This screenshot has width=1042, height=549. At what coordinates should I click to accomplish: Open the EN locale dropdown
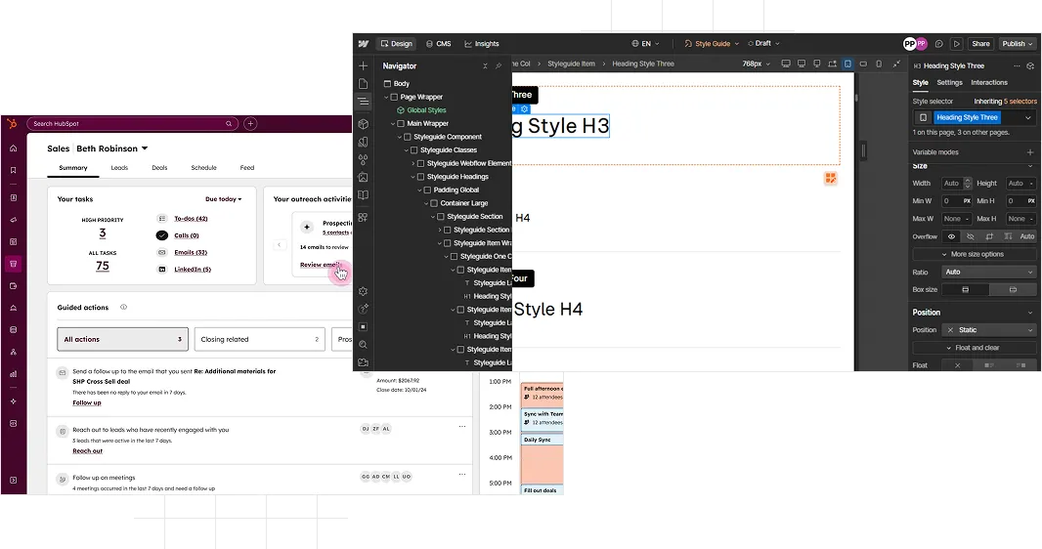(646, 44)
